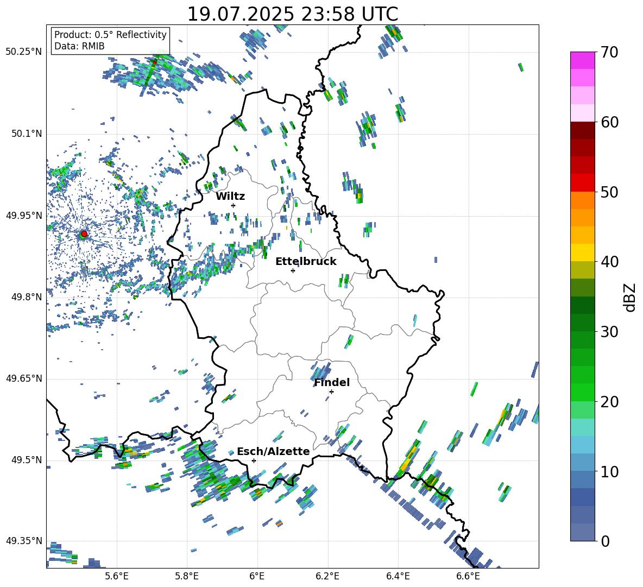
Task: Click the 50 tick on colorbar
Action: pos(609,192)
